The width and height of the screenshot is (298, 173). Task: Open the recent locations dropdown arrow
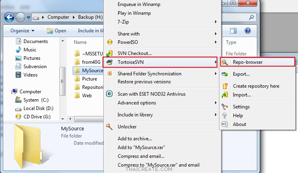coord(28,18)
